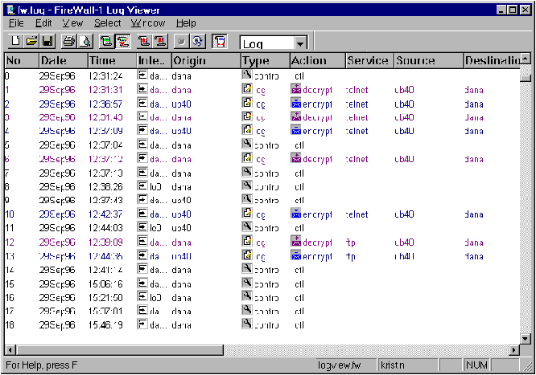Click the Save floppy disk icon

pos(47,41)
